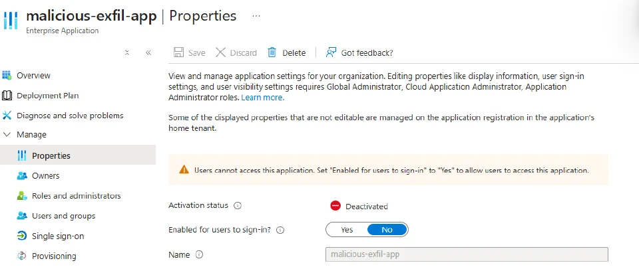Click the Activation status label
The width and height of the screenshot is (639, 267).
tap(198, 205)
